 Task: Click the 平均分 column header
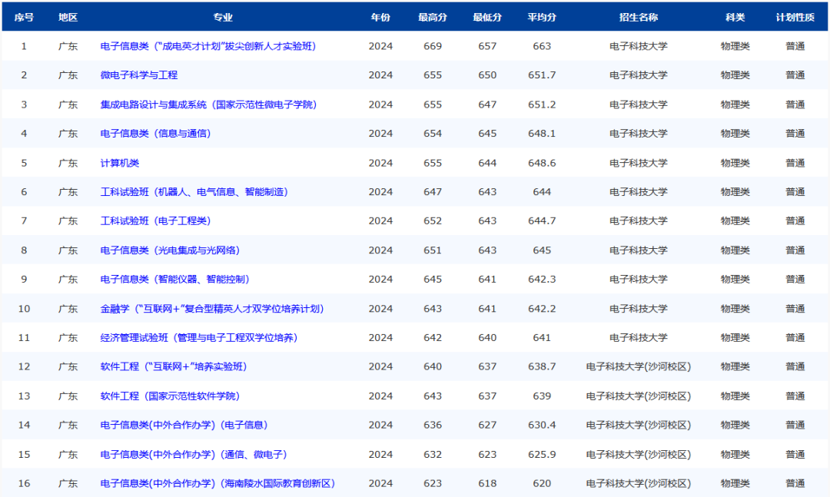pos(542,17)
